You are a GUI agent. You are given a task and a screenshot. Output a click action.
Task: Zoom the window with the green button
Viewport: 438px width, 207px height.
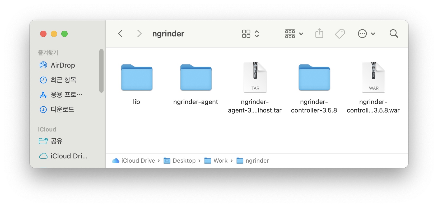coord(64,34)
